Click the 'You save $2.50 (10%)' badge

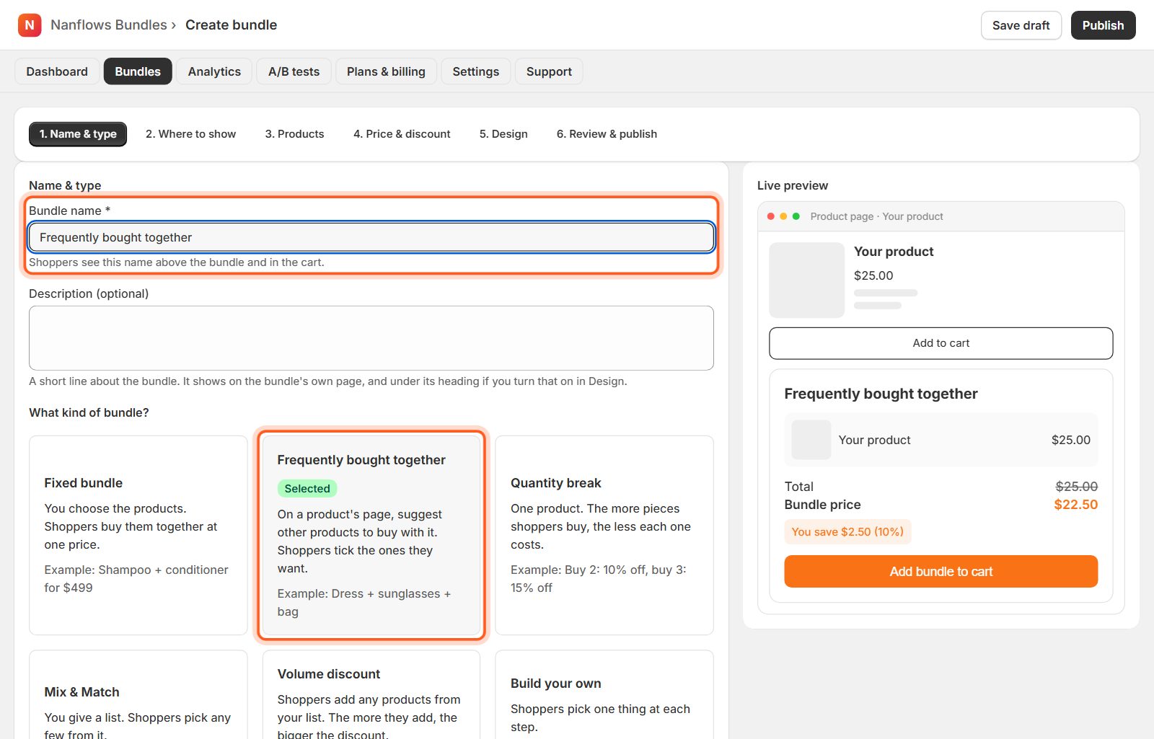(847, 531)
